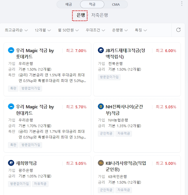Click 자유적금 tag on NH진짜사나이 card
This screenshot has height=195, width=188.
click(x=124, y=134)
